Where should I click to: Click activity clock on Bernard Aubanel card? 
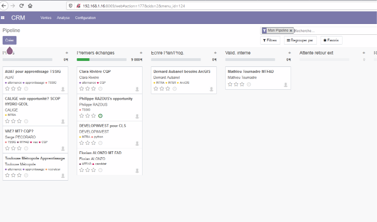174,89
